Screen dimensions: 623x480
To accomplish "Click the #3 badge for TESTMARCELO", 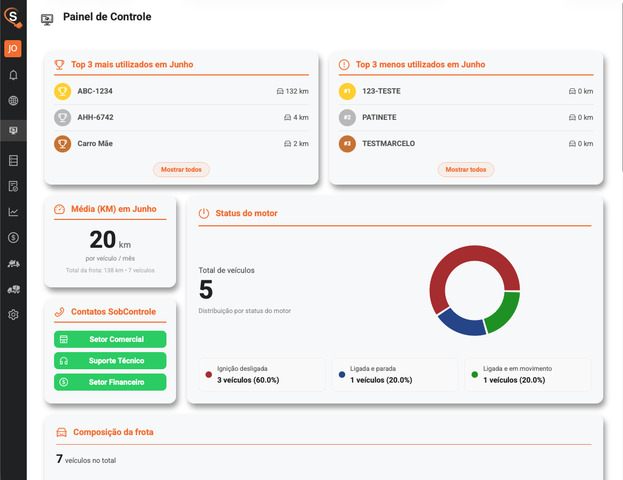I will point(347,144).
